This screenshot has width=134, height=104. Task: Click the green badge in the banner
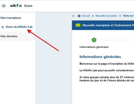coord(78,25)
